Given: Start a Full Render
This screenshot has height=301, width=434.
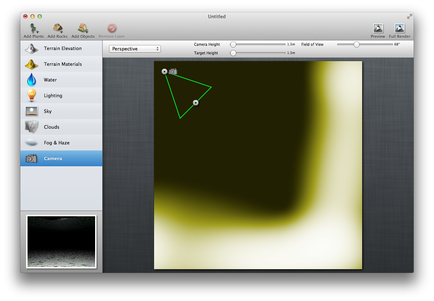Looking at the screenshot, I should coord(400,28).
